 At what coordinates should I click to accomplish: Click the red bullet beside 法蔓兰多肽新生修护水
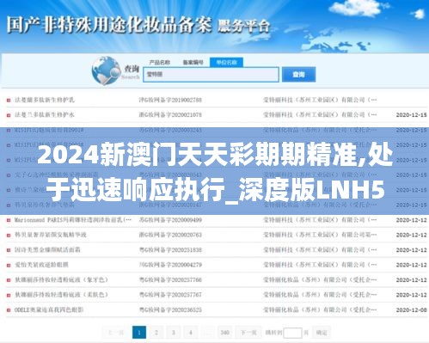[x=9, y=115]
